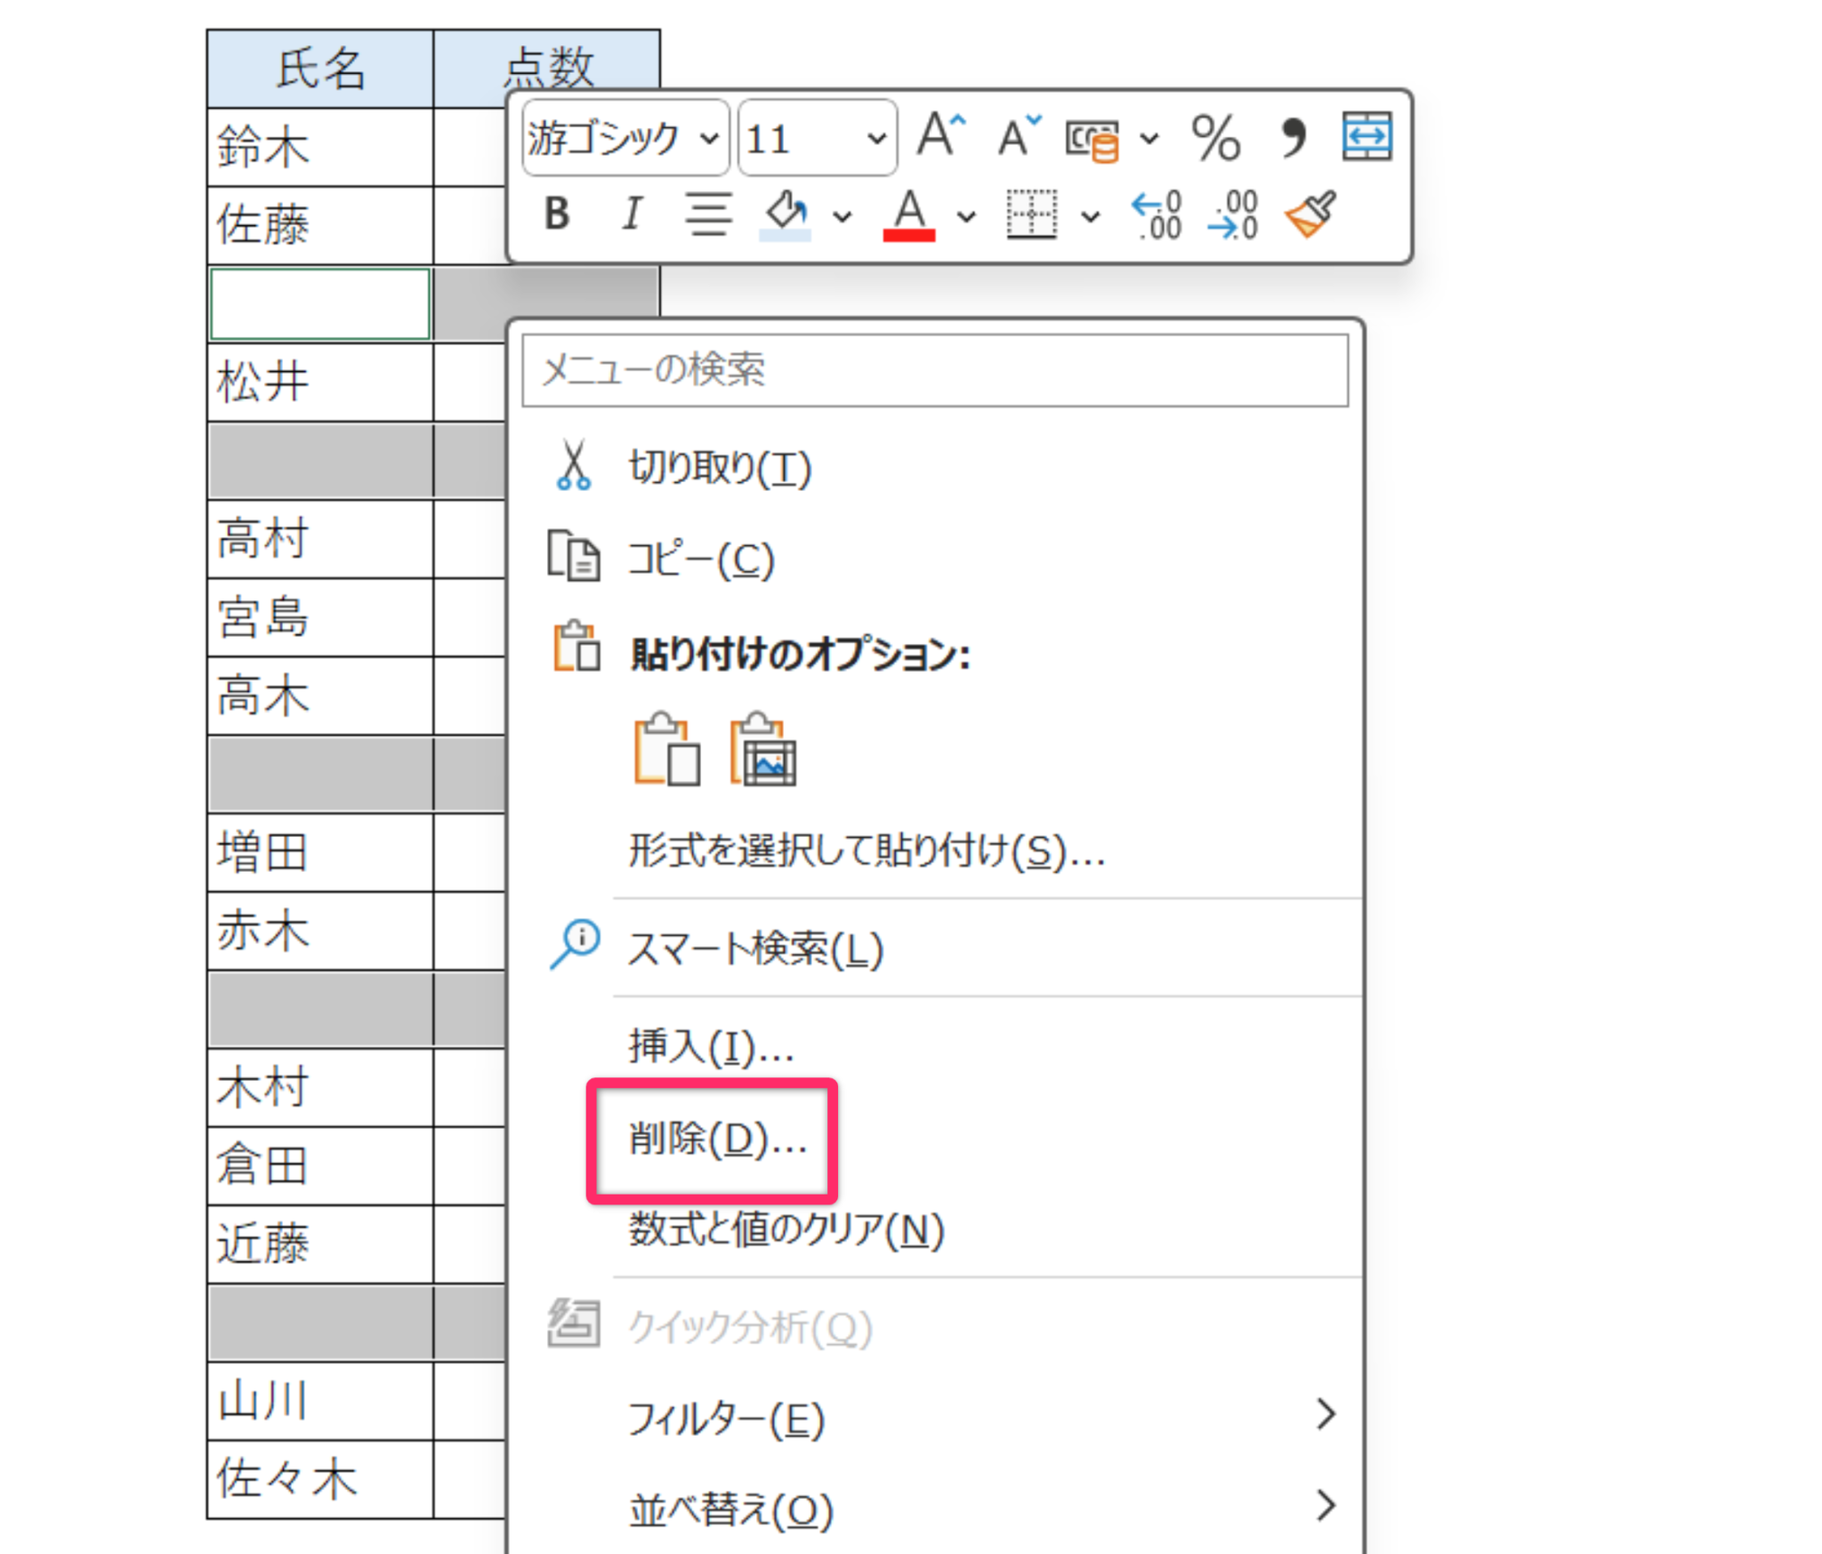Click the format painter brush icon

1310,214
